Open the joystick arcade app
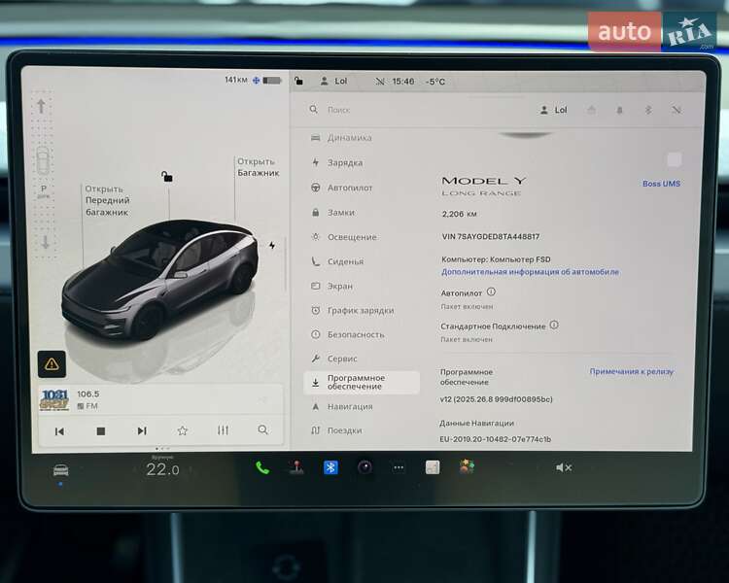The image size is (729, 583). [296, 467]
